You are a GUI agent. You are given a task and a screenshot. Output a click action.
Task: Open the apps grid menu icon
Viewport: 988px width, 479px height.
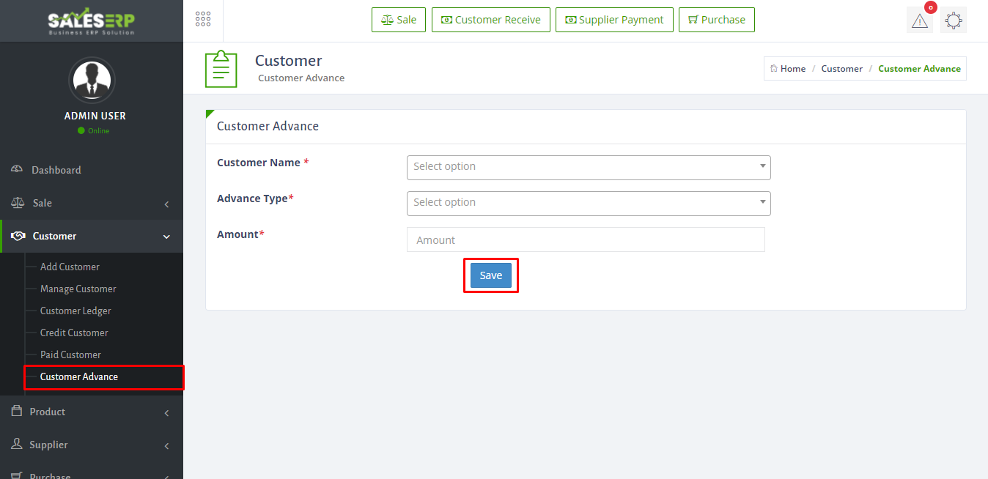[x=203, y=20]
